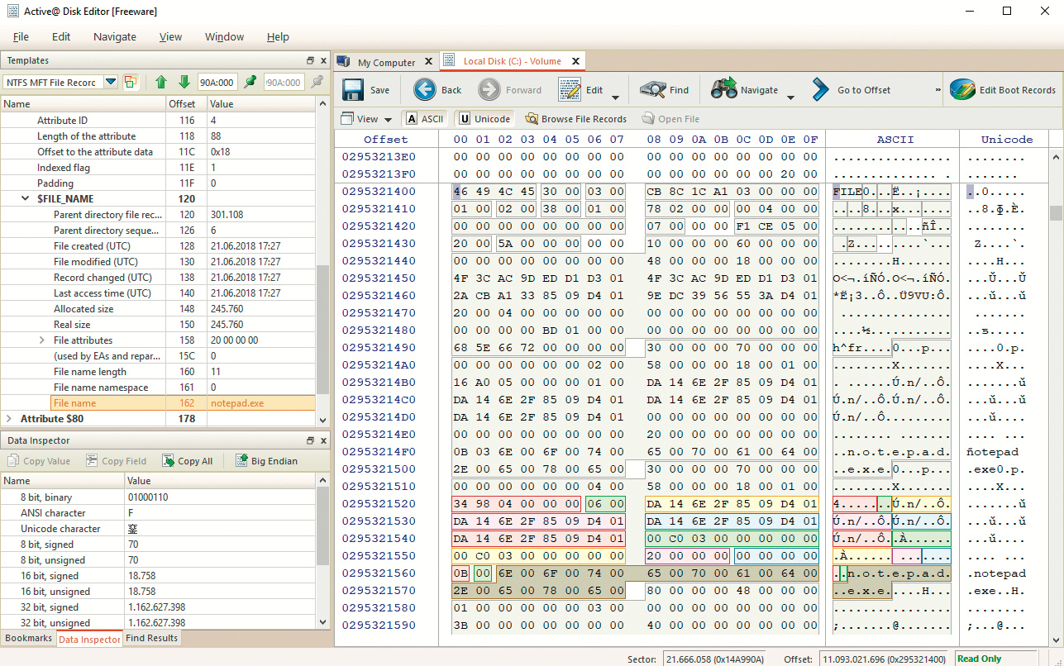The width and height of the screenshot is (1064, 666).
Task: Open the Navigate menu in menu bar
Action: 114,36
